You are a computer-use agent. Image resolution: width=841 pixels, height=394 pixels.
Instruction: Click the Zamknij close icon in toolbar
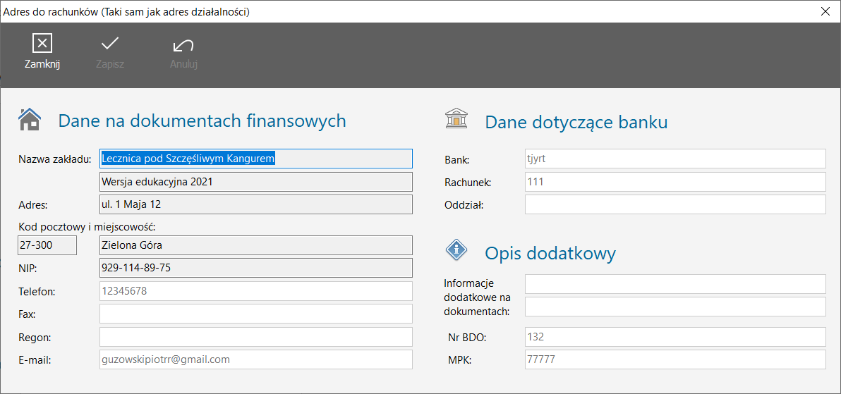42,43
